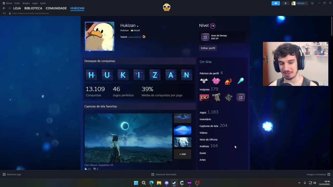Open the bright blue glowing screenshot thumbnail
Image resolution: width=333 pixels, height=187 pixels.
pyautogui.click(x=183, y=130)
